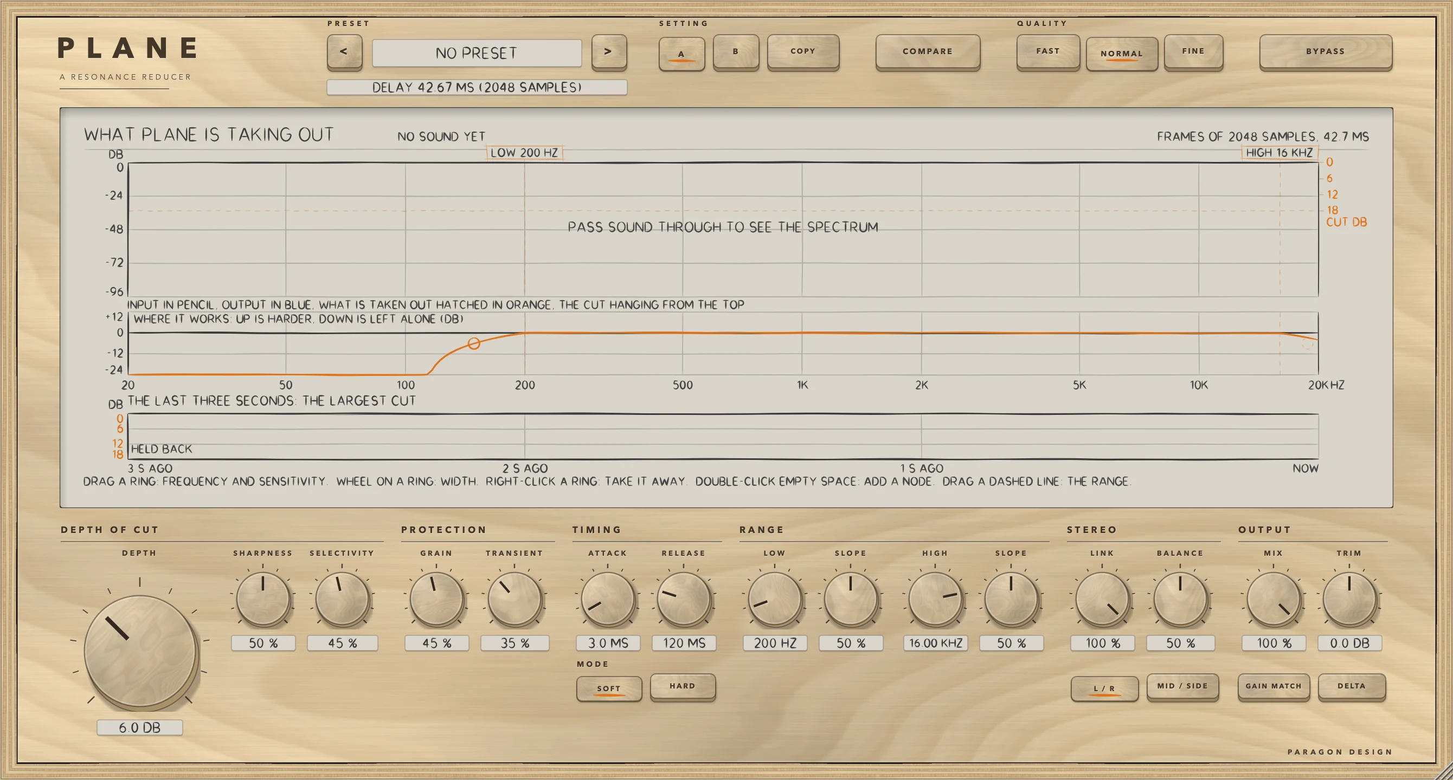
Task: Open the NO PRESET name field
Action: coord(477,53)
